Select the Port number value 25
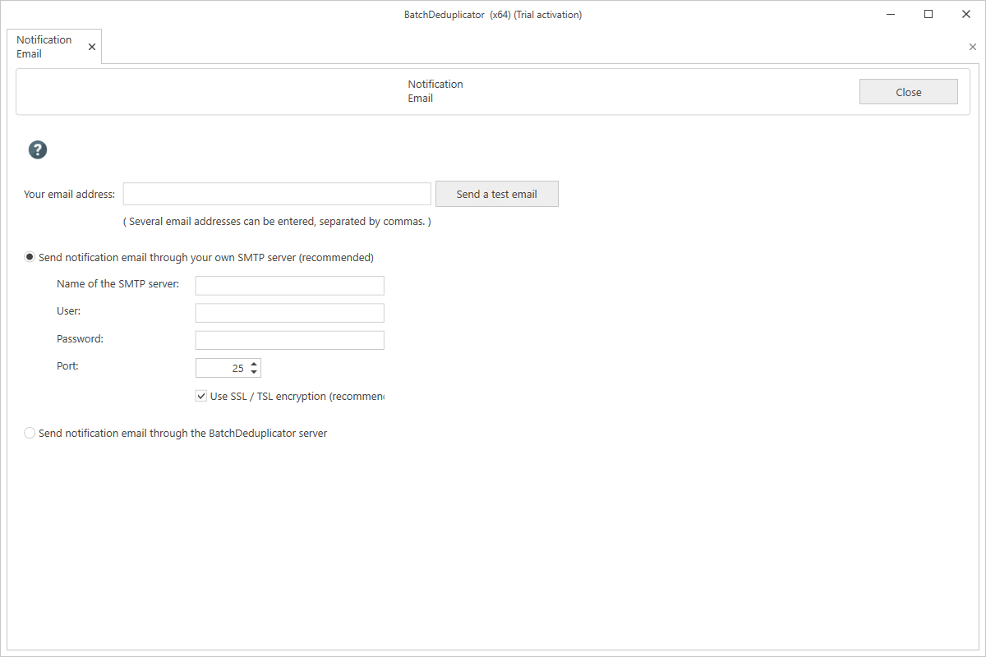Image resolution: width=986 pixels, height=657 pixels. [x=238, y=367]
